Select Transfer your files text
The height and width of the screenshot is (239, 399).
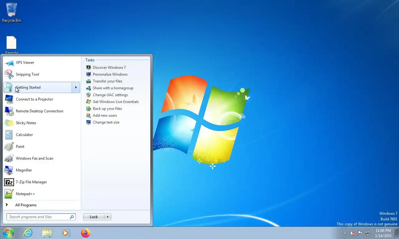click(108, 81)
